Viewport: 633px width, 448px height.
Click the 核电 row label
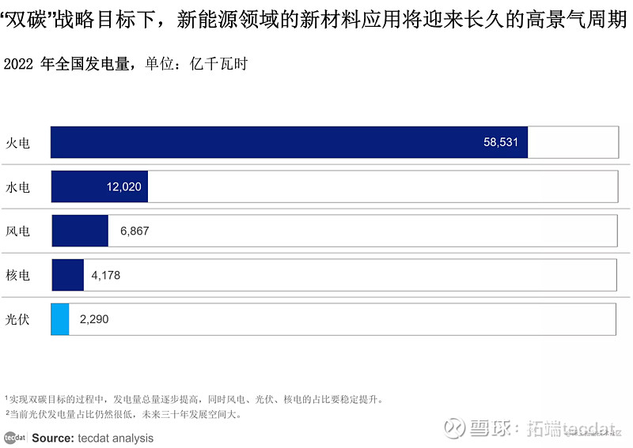click(17, 275)
